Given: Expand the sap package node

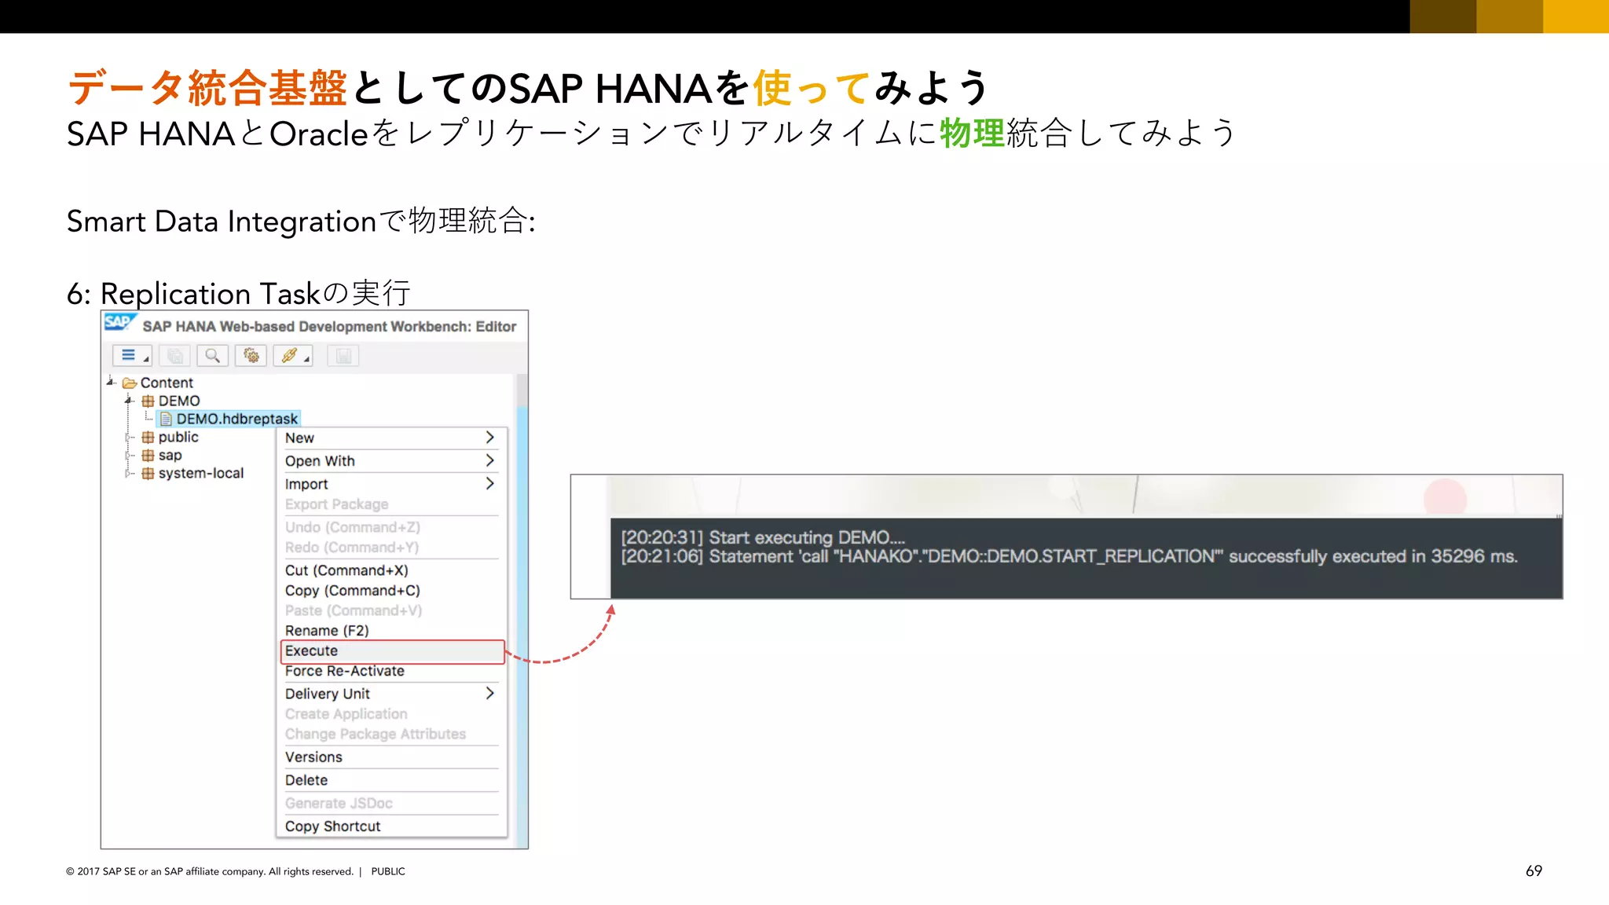Looking at the screenshot, I should (129, 455).
